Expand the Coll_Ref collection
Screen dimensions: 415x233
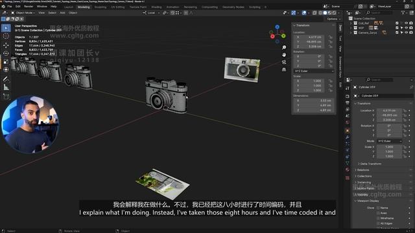(351, 23)
